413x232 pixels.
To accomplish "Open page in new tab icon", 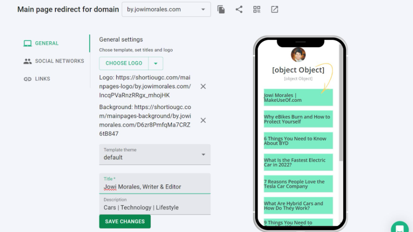I will pos(274,10).
